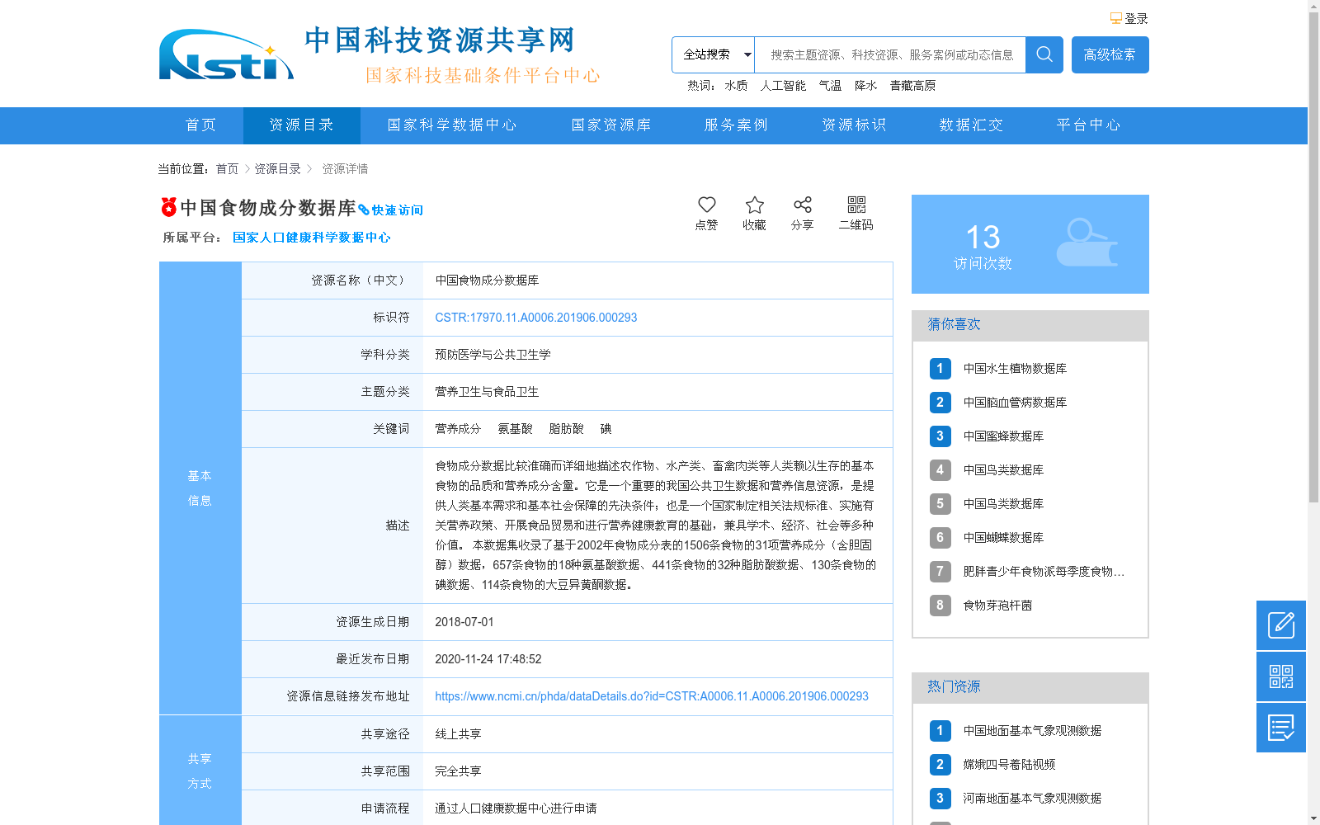1320x825 pixels.
Task: Click breadcrumb 首页 link
Action: [227, 168]
